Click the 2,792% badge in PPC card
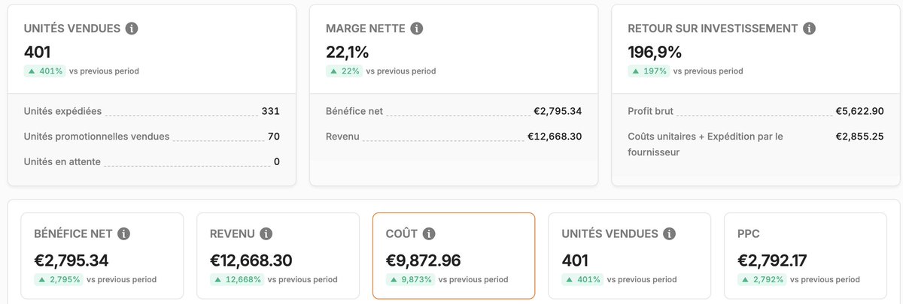This screenshot has width=903, height=304. click(762, 279)
